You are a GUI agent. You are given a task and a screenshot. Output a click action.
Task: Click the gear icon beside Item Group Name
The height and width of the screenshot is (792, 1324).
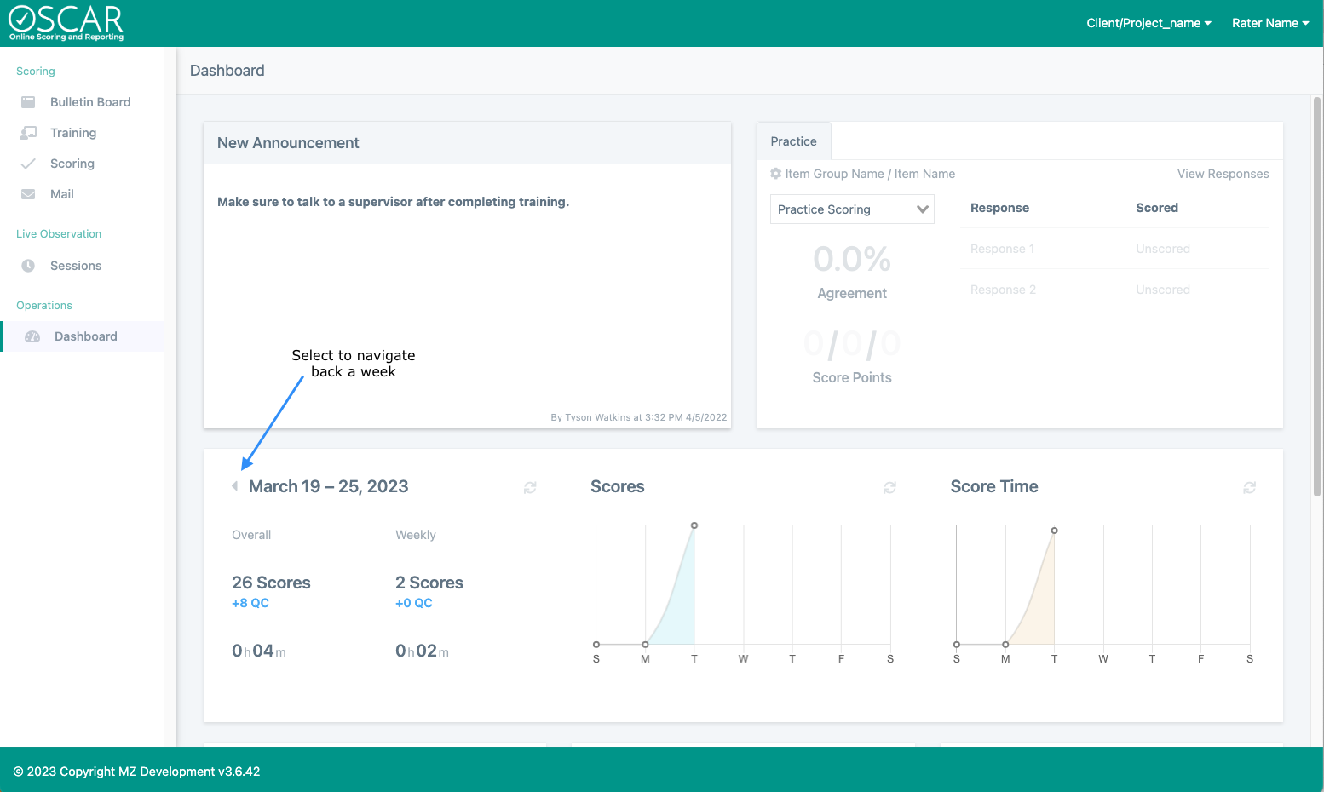coord(775,174)
